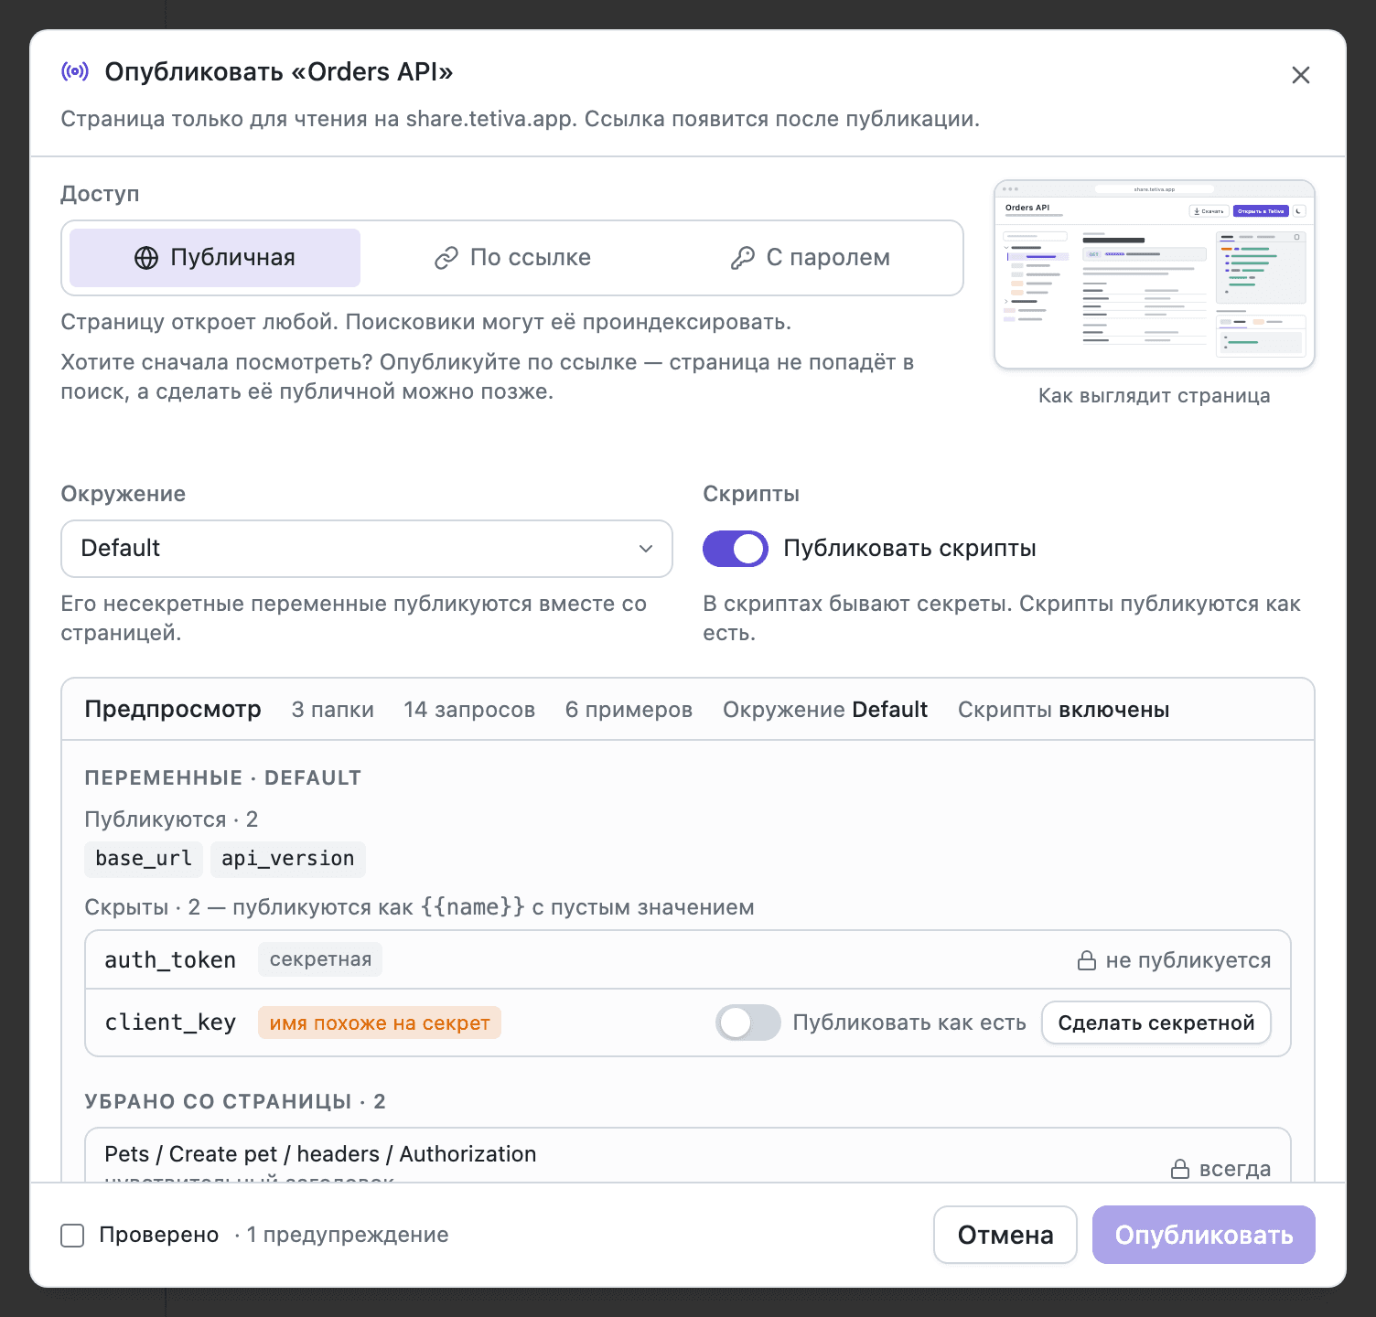Select the base_url variable chip
The image size is (1376, 1317).
(144, 859)
